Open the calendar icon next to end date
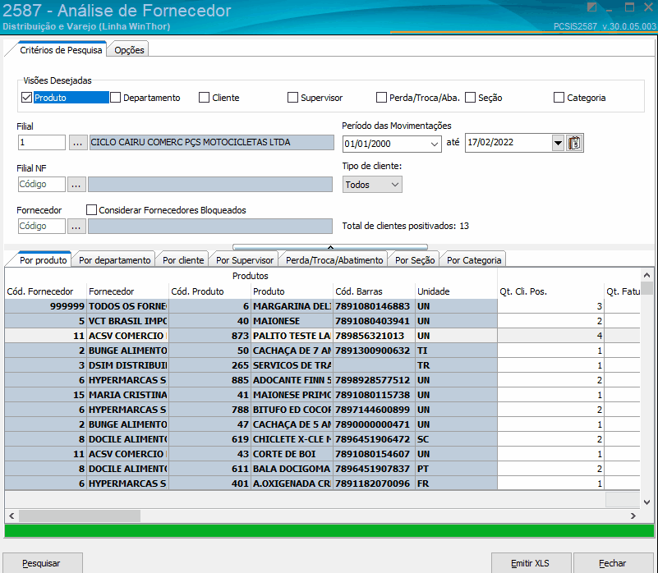This screenshot has width=658, height=573. [574, 143]
